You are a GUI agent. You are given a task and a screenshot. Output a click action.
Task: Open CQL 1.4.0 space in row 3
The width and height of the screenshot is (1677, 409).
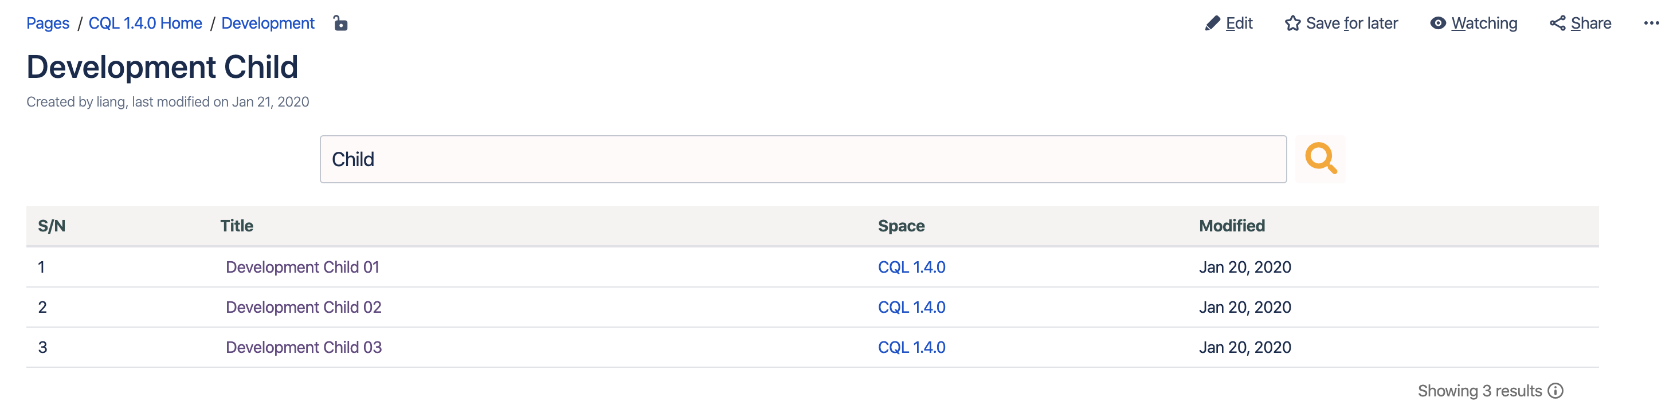point(911,347)
